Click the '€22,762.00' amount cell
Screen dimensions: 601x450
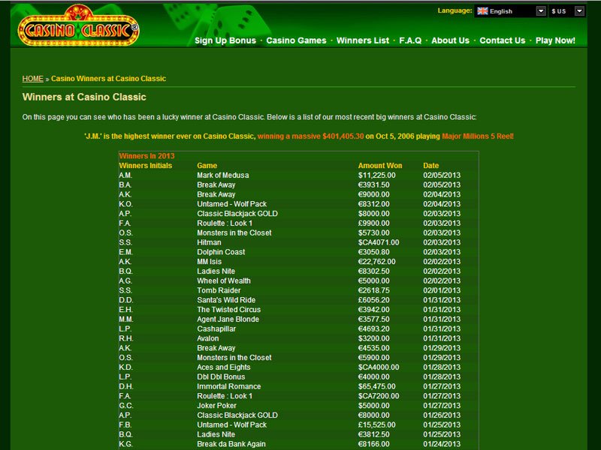pyautogui.click(x=377, y=262)
